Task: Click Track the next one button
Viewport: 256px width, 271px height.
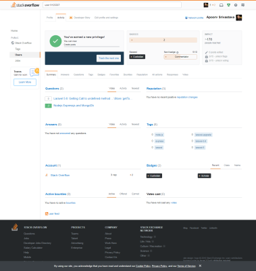Action: [109, 58]
